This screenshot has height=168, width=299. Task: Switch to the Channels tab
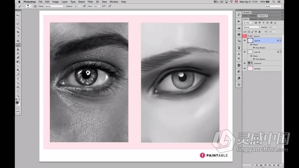point(254,19)
